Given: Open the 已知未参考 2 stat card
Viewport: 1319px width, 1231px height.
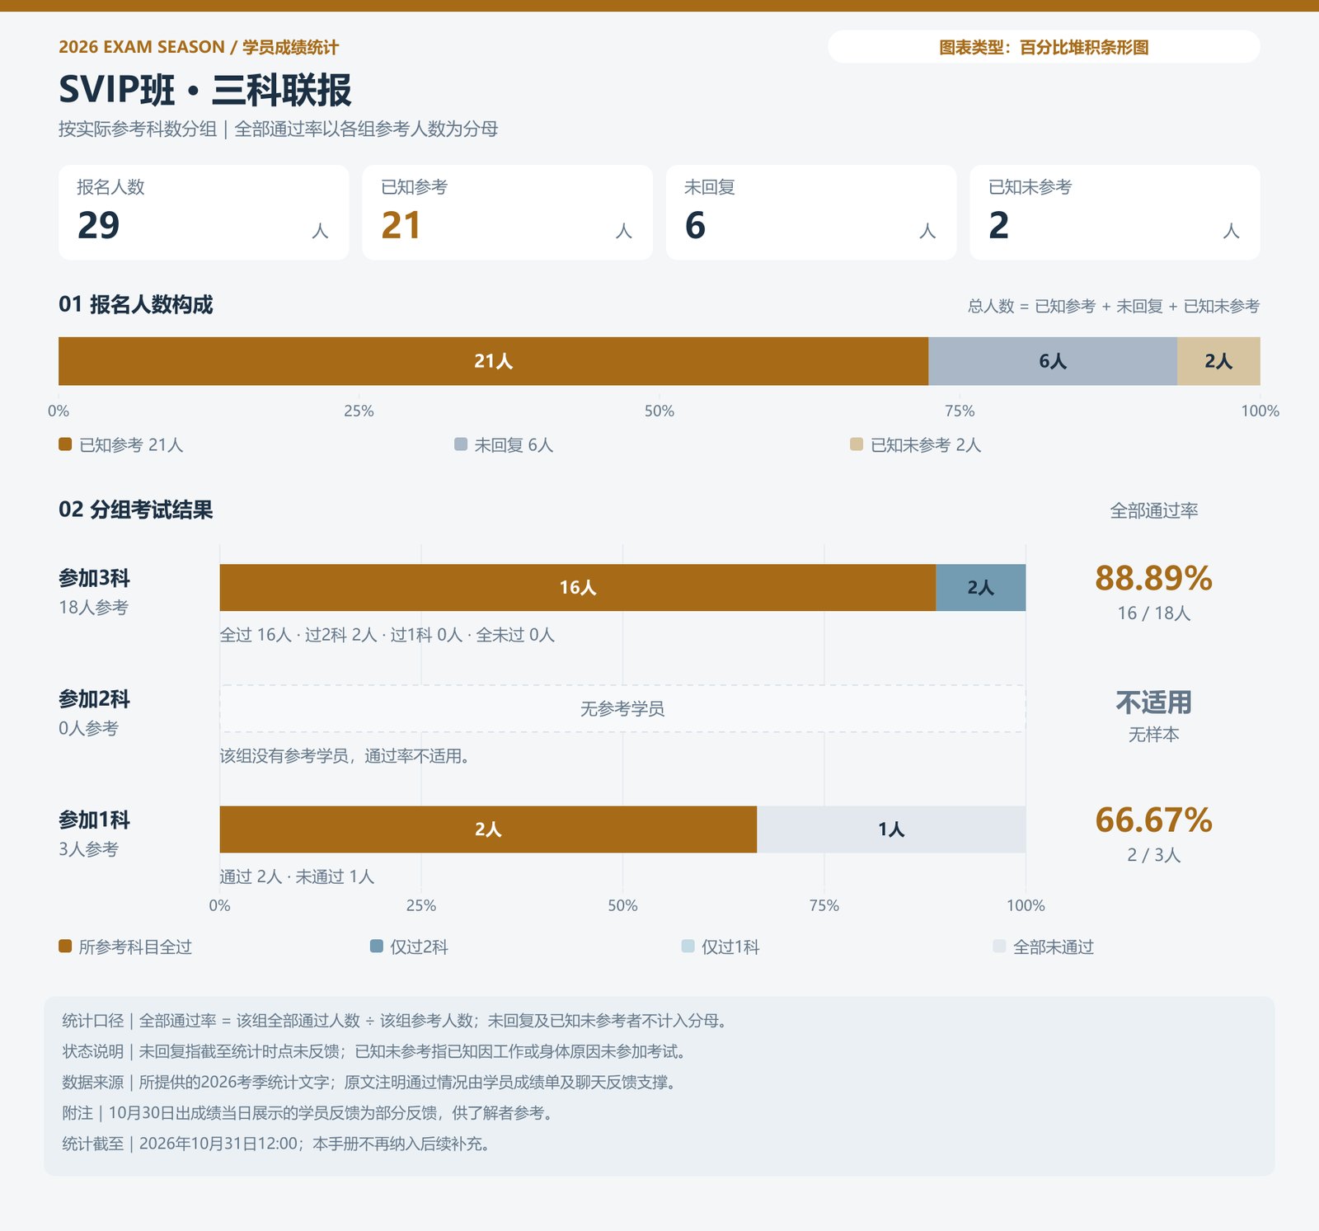Looking at the screenshot, I should [1115, 213].
